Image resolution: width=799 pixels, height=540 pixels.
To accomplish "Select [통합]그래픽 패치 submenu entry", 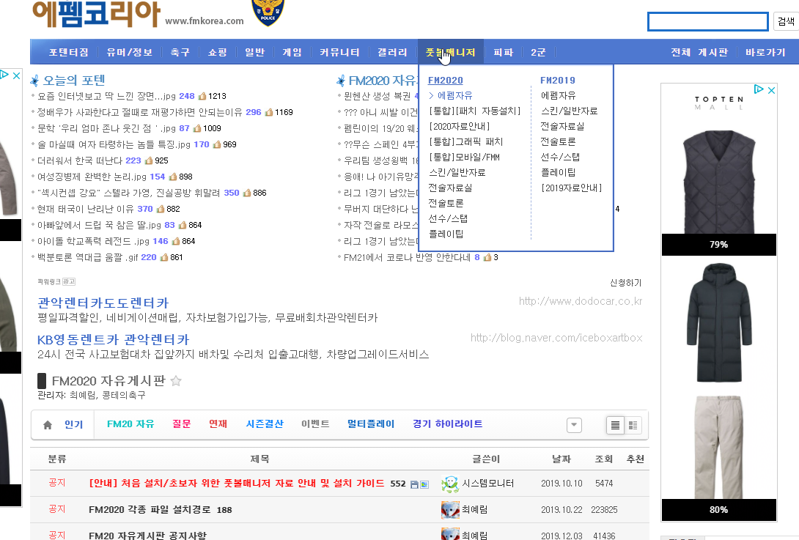I will pos(465,141).
